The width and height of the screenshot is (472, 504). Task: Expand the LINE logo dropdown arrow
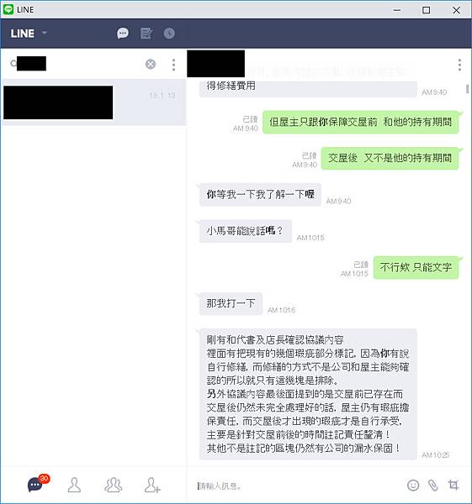coord(45,33)
